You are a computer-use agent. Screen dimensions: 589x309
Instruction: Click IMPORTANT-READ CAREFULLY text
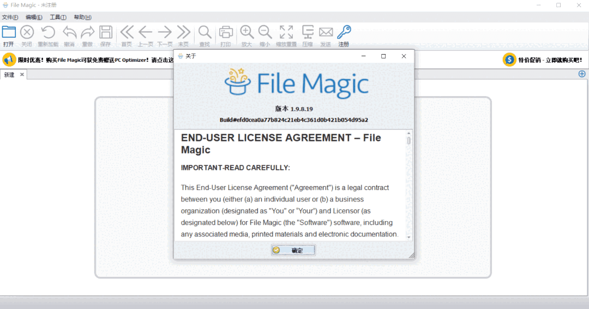point(236,168)
